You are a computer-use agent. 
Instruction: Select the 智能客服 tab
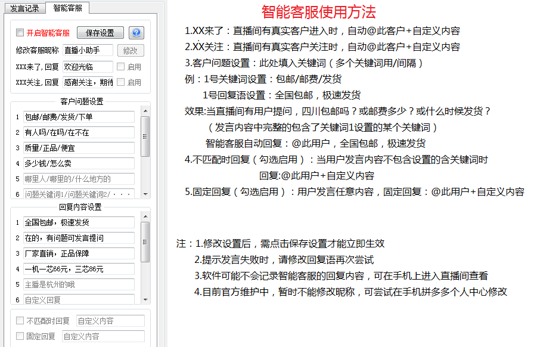point(67,8)
